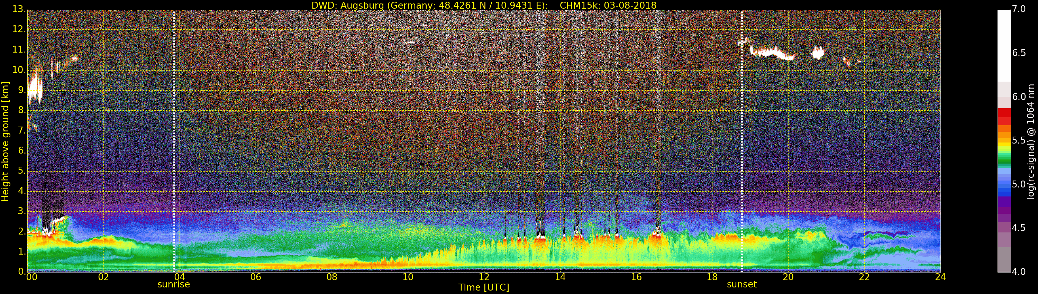Screen dimensions: 1038x294
Task: Click the white dotted sunset marker line
Action: [742, 141]
